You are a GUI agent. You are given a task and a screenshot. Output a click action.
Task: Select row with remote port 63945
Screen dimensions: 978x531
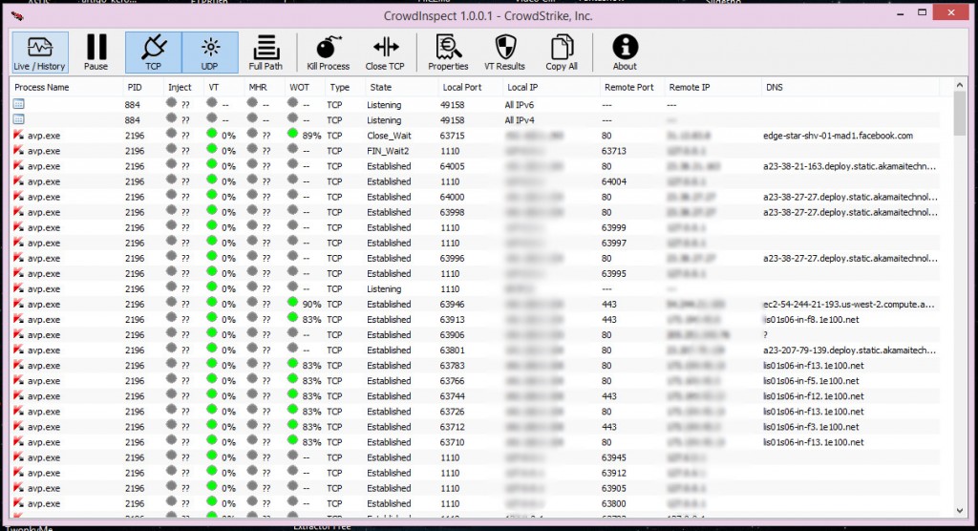pos(476,457)
